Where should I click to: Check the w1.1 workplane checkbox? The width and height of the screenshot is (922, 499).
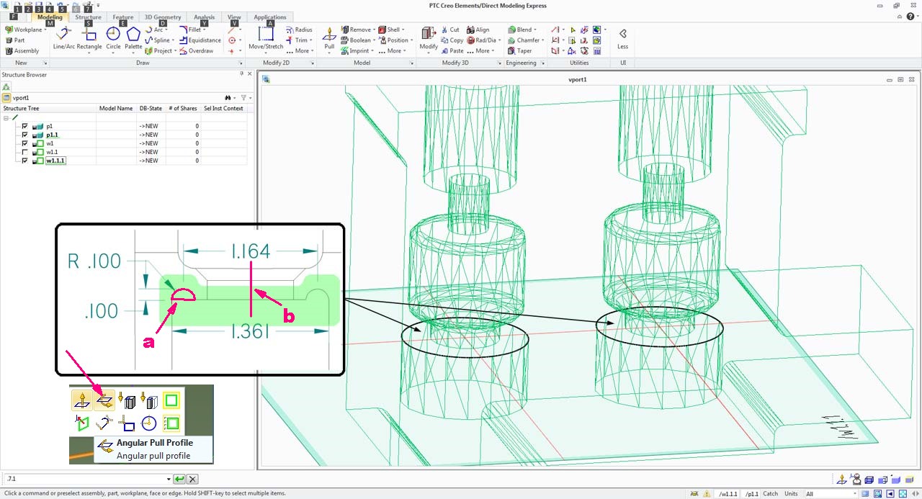[25, 152]
